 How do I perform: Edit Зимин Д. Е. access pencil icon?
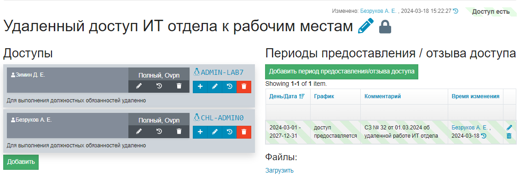pos(139,86)
